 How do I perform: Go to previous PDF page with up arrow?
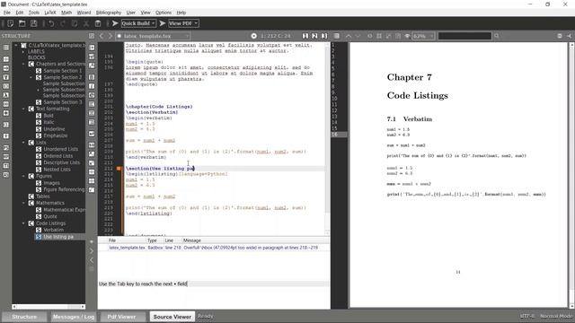pyautogui.click(x=349, y=36)
